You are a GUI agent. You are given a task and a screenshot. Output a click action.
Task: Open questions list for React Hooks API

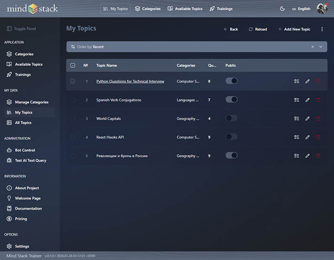(x=296, y=137)
